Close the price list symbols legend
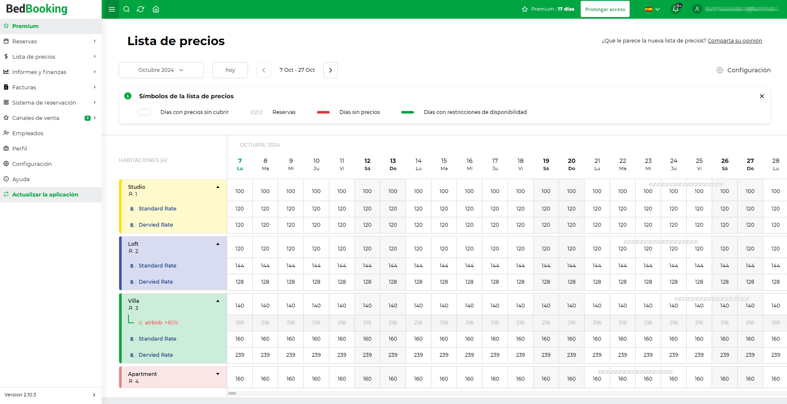 pos(762,96)
